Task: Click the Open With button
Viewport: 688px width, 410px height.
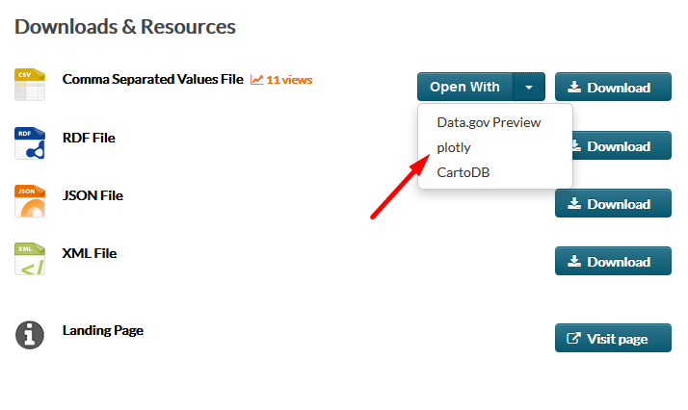Action: [465, 87]
